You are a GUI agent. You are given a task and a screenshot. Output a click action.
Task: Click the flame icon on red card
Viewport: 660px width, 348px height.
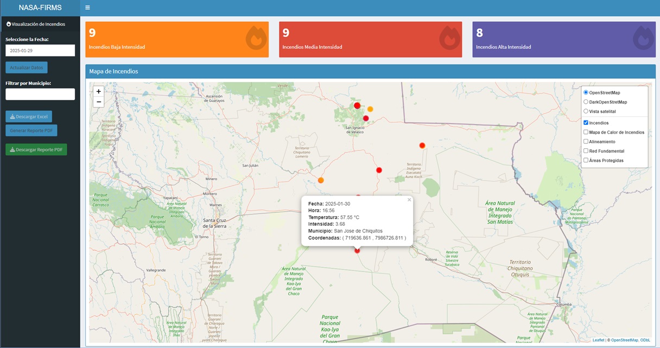[449, 38]
